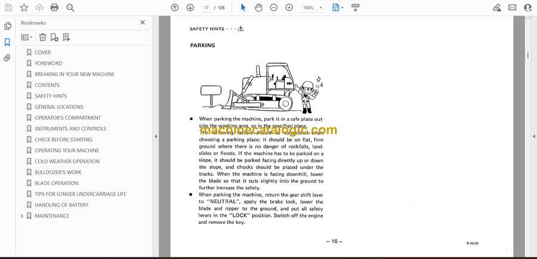Click the PARKING heading text
Screen dimensions: 537x259
tap(203, 45)
